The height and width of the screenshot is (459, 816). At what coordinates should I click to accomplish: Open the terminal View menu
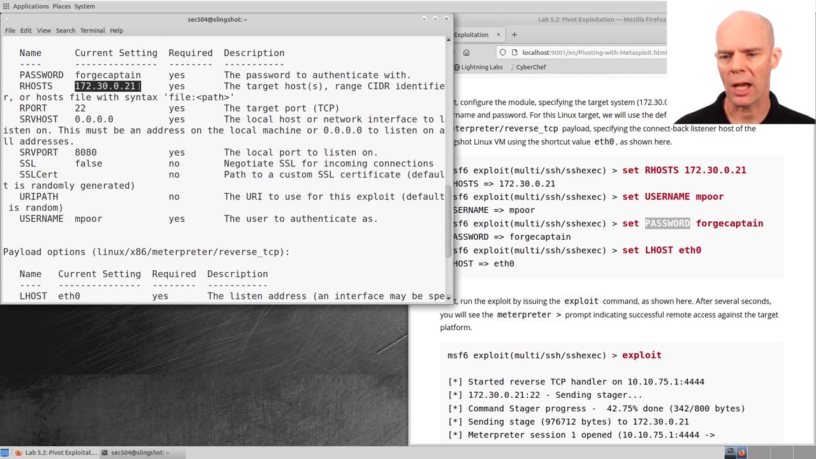(x=44, y=31)
